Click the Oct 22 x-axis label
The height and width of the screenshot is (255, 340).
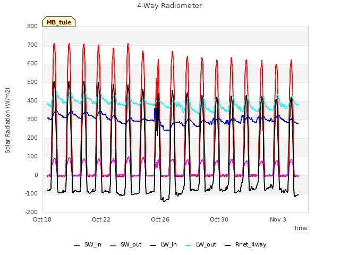(101, 219)
